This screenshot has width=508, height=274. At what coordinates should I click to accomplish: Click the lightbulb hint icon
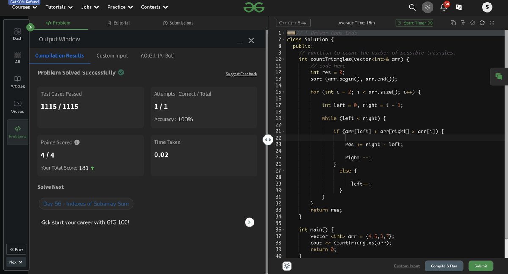[x=287, y=266]
